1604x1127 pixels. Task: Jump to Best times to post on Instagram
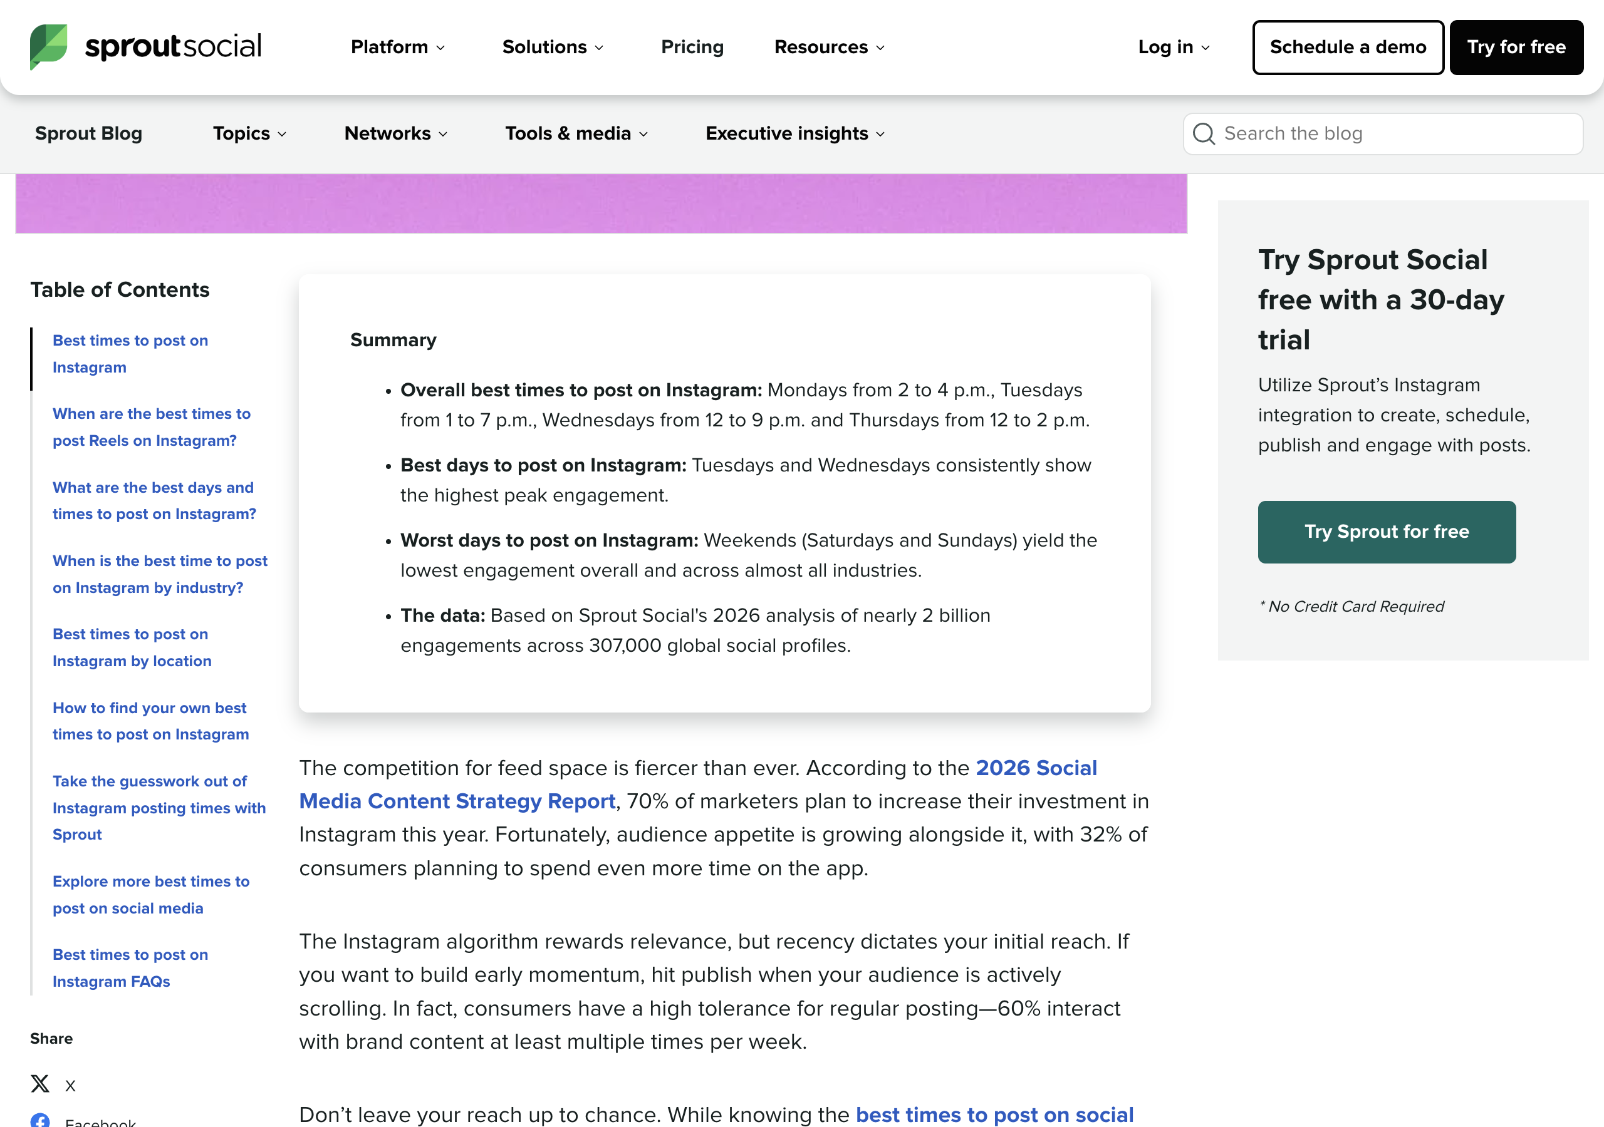tap(130, 353)
